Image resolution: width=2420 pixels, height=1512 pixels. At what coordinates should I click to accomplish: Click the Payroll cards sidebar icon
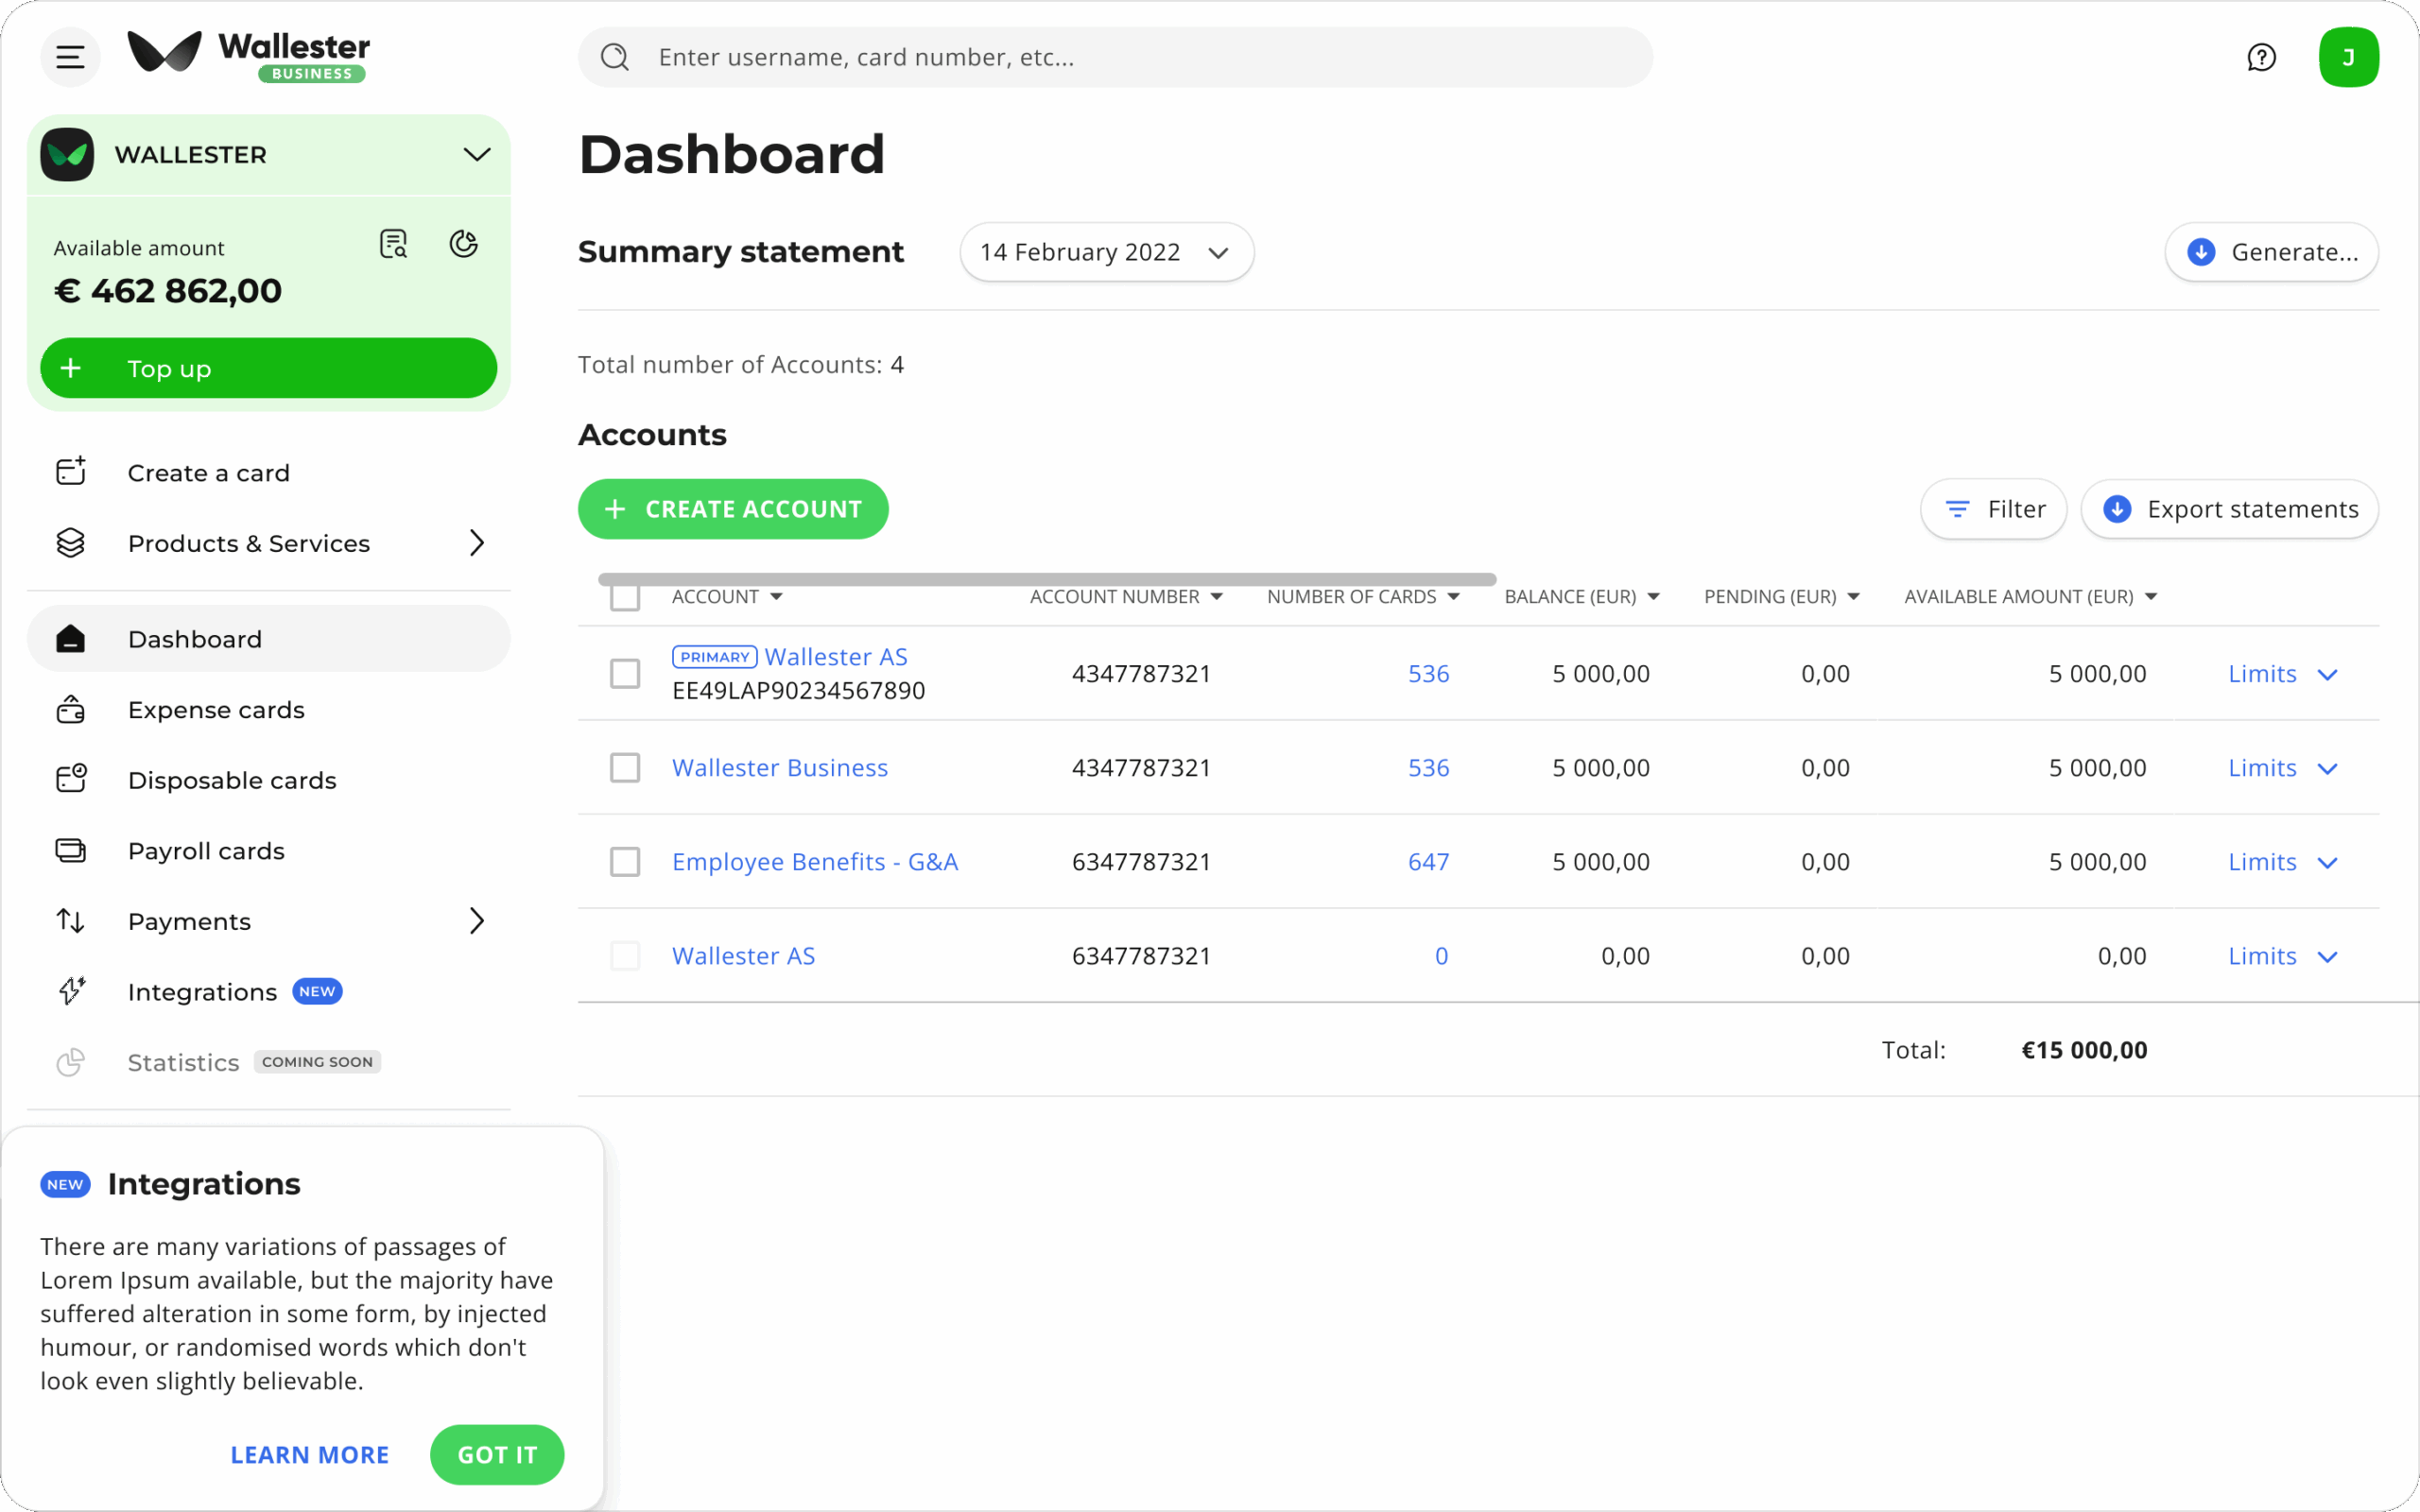coord(70,851)
